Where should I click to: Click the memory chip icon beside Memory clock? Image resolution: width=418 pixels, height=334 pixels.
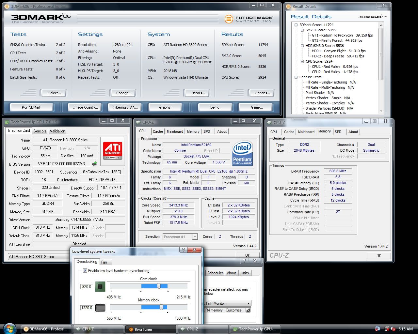(x=100, y=308)
